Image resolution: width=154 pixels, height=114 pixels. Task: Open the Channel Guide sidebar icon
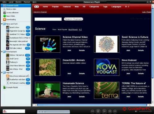[4, 6]
